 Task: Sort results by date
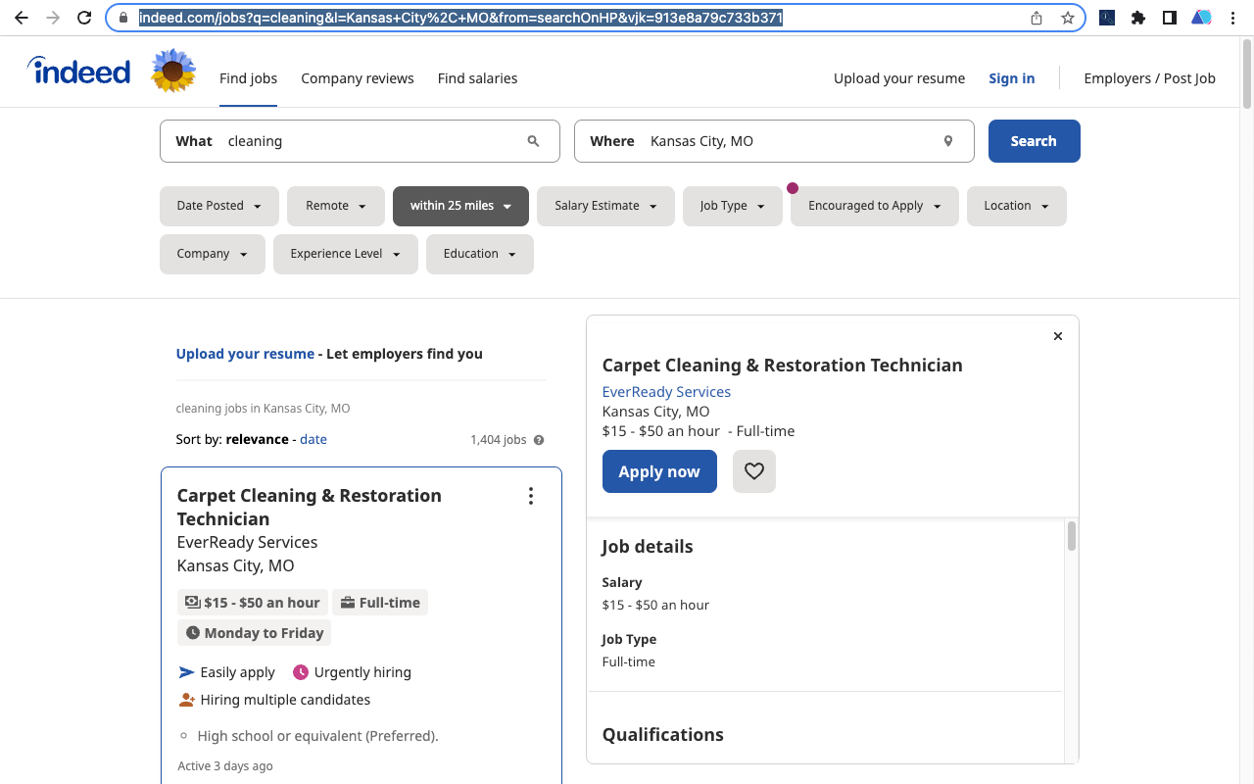coord(313,439)
